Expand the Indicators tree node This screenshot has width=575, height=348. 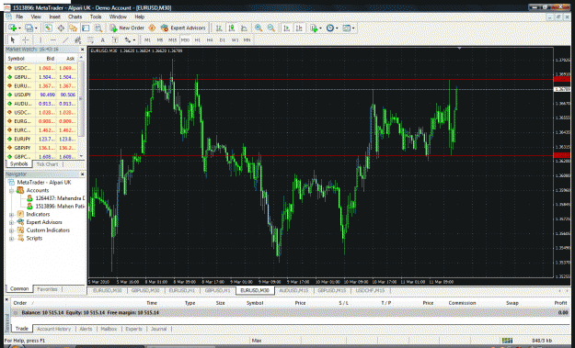(11, 215)
